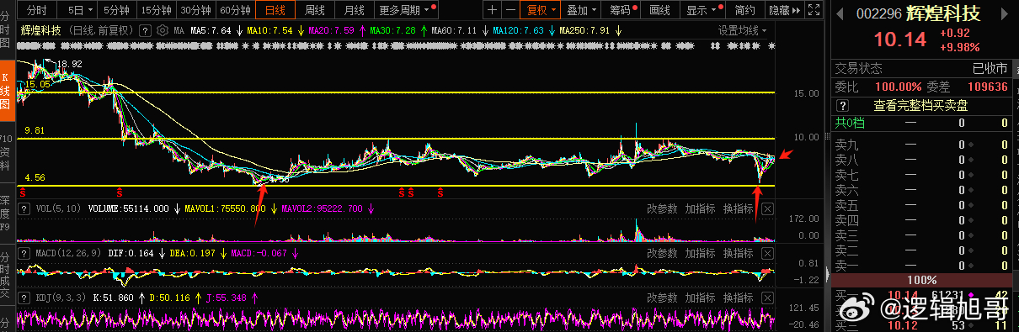The image size is (1019, 332).
Task: Open MA indicator settings gear icon
Action: [161, 30]
